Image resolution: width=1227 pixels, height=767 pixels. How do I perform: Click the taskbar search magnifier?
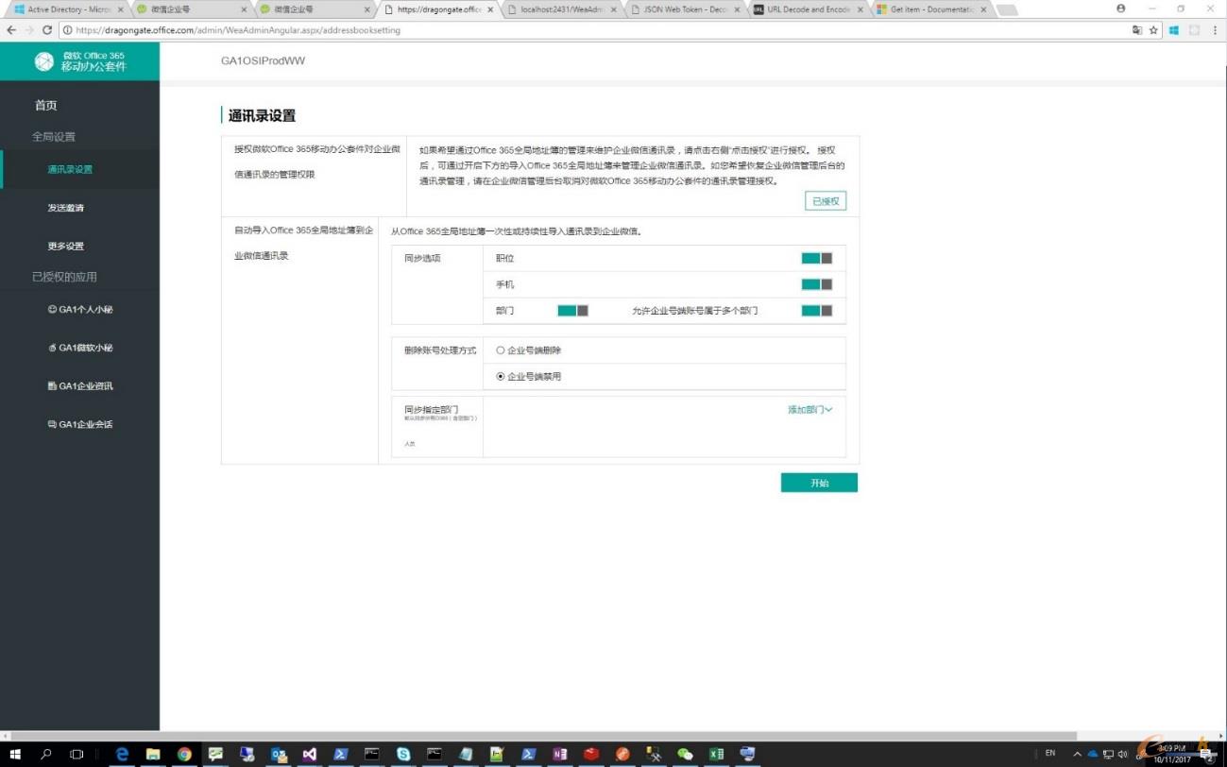[x=45, y=754]
